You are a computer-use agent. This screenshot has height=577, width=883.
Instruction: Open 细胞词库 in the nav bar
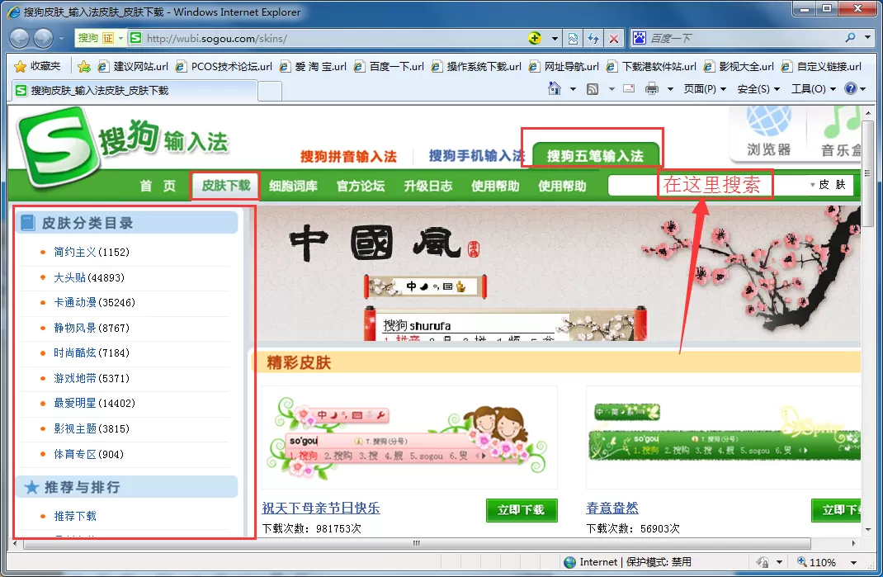(293, 186)
